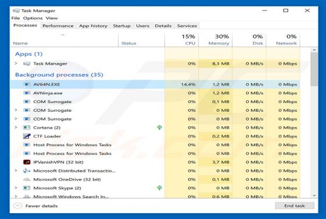Click the 8,3 MB memory value
Screen dimensions: 326x219
click(x=221, y=63)
